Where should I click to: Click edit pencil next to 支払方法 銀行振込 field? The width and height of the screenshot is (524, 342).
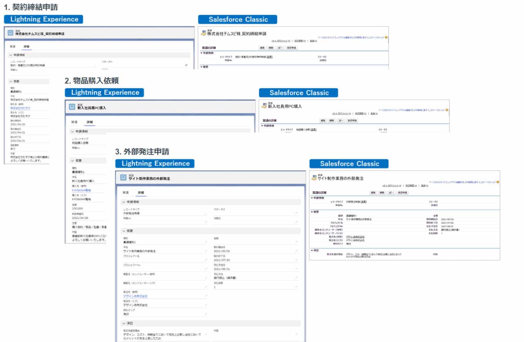(x=296, y=277)
